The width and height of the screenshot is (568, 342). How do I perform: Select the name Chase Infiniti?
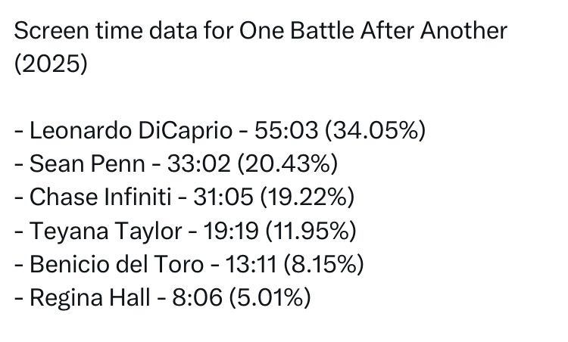102,197
